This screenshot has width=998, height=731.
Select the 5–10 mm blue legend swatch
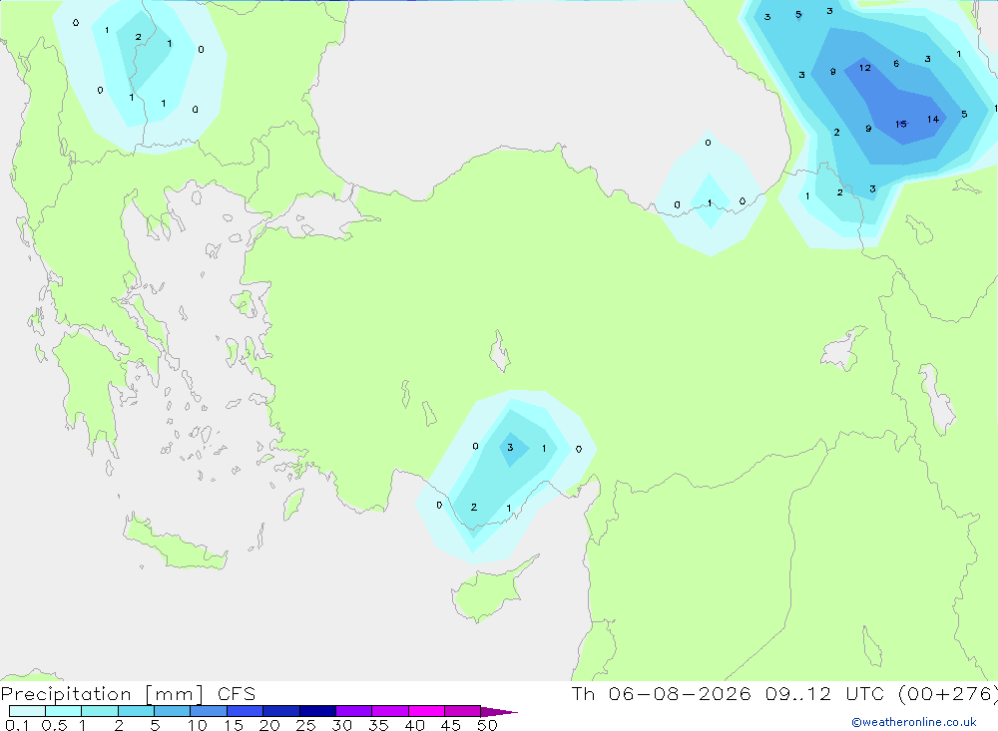[x=173, y=711]
